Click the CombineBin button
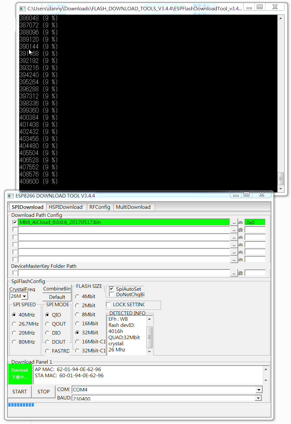The width and height of the screenshot is (291, 424). 57,289
